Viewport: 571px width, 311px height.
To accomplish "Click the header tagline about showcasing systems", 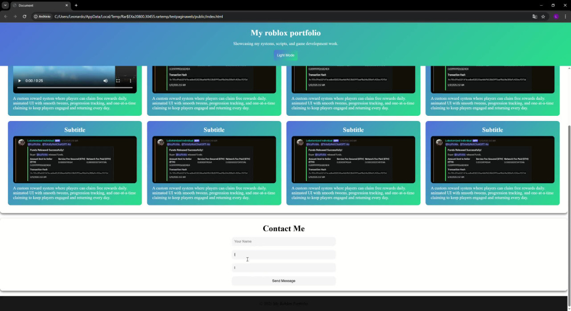I will click(x=285, y=43).
